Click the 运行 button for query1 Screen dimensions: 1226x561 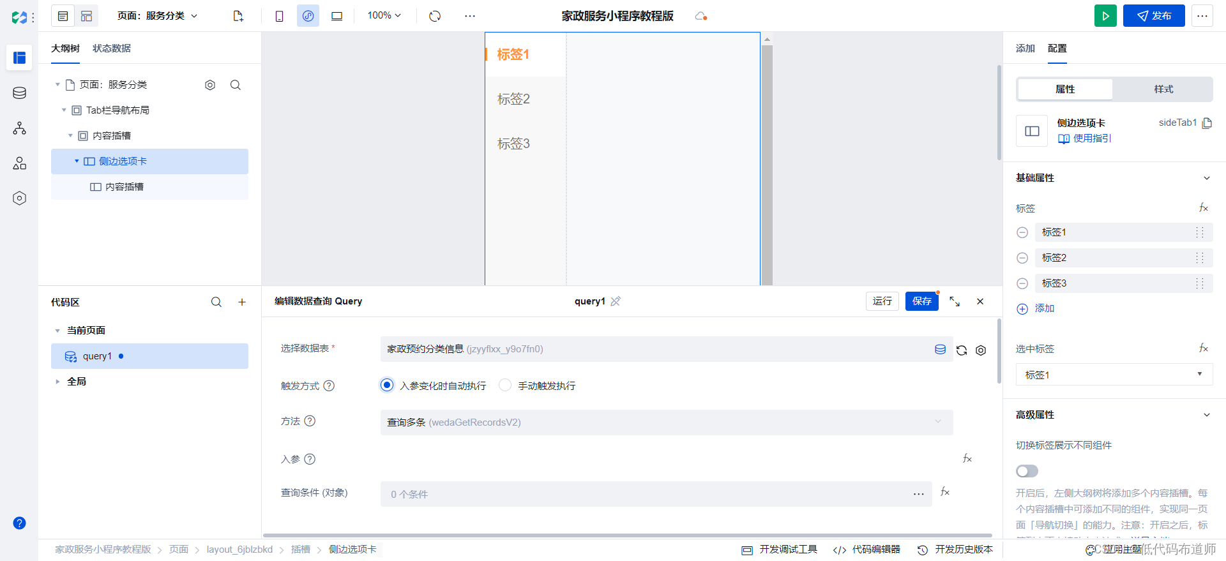882,301
